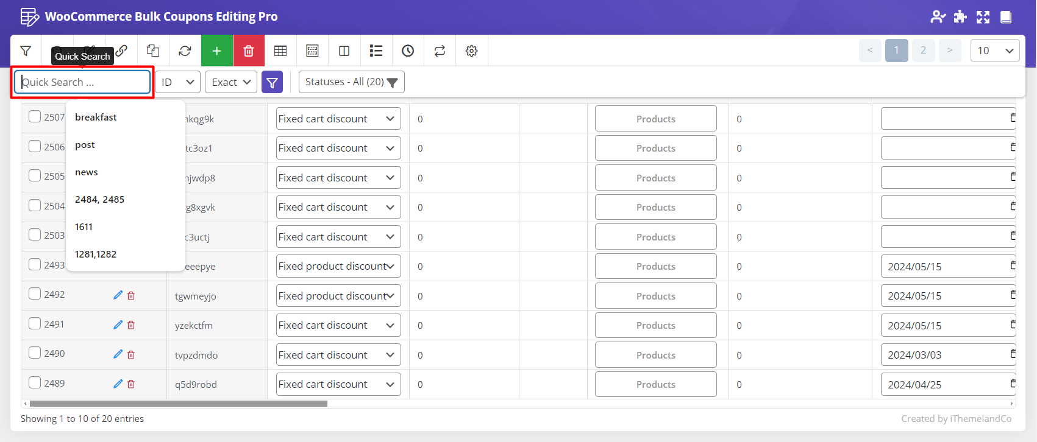Edit coupon 2492 with the pencil icon
This screenshot has height=442, width=1037.
[x=118, y=295]
